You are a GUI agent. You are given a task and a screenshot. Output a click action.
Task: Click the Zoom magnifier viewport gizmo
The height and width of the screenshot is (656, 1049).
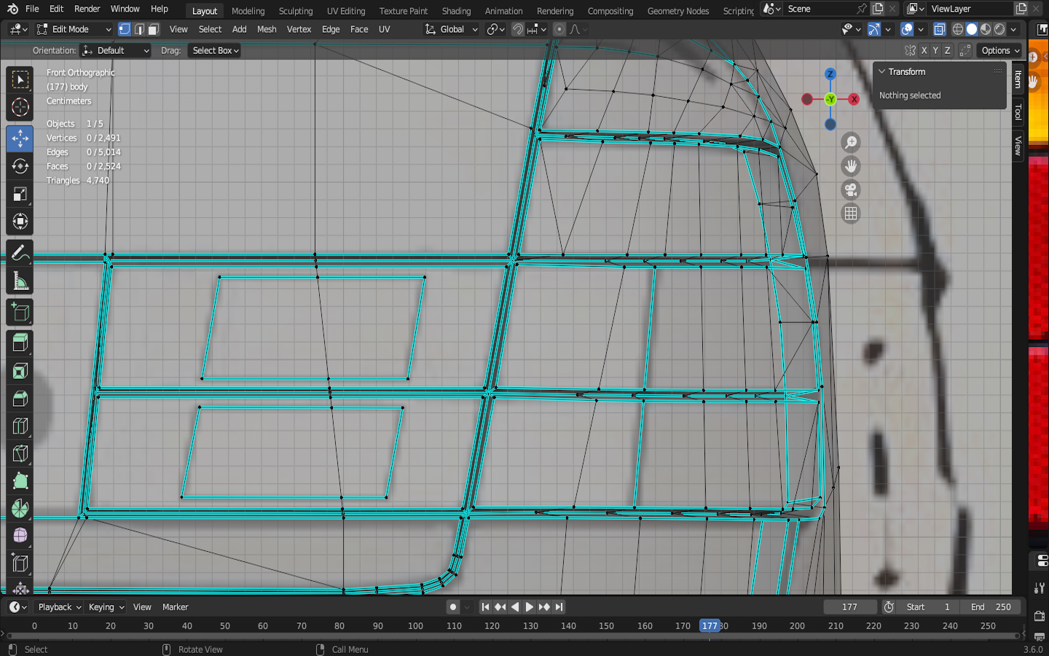pyautogui.click(x=850, y=143)
